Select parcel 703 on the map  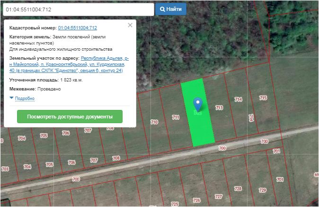(x=5, y=169)
